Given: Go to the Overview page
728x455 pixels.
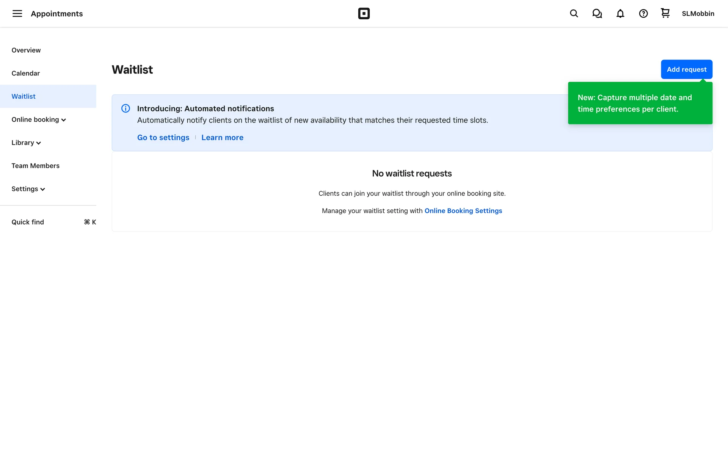Looking at the screenshot, I should coord(26,50).
